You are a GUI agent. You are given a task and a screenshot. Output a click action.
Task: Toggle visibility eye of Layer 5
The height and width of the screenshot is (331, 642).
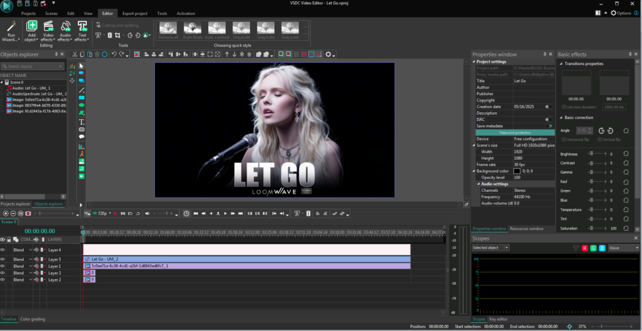click(x=3, y=260)
